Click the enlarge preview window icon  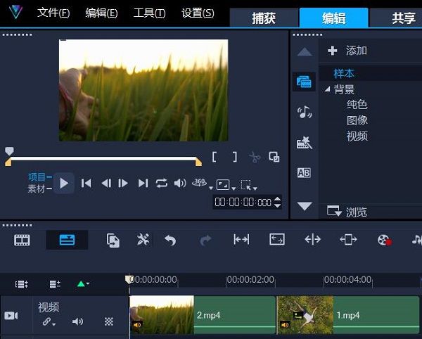pos(274,157)
